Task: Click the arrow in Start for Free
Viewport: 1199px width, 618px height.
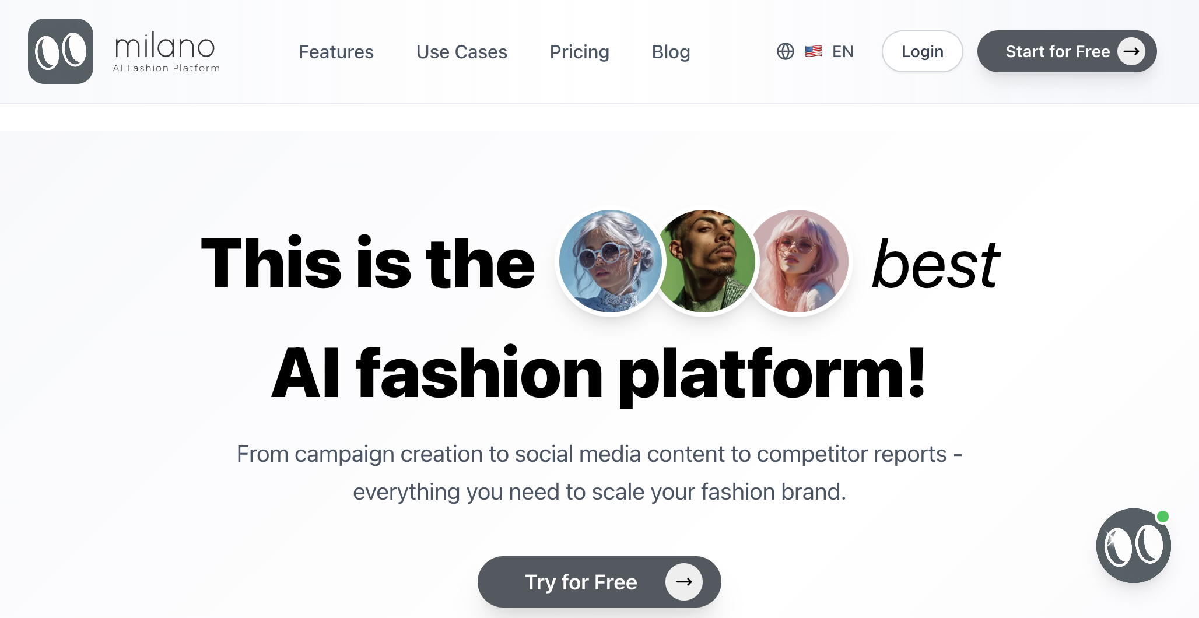Action: click(x=1131, y=51)
